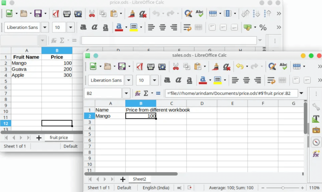Toggle italic formatting
This screenshot has width=322, height=192.
click(178, 80)
